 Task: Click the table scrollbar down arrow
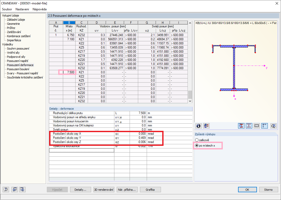point(190,101)
